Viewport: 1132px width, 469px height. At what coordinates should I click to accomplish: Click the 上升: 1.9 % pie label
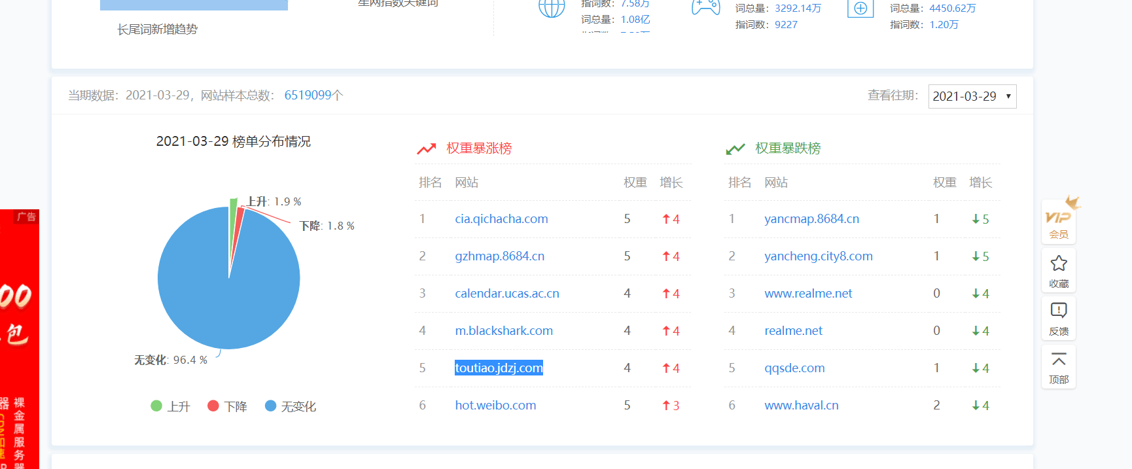[274, 201]
